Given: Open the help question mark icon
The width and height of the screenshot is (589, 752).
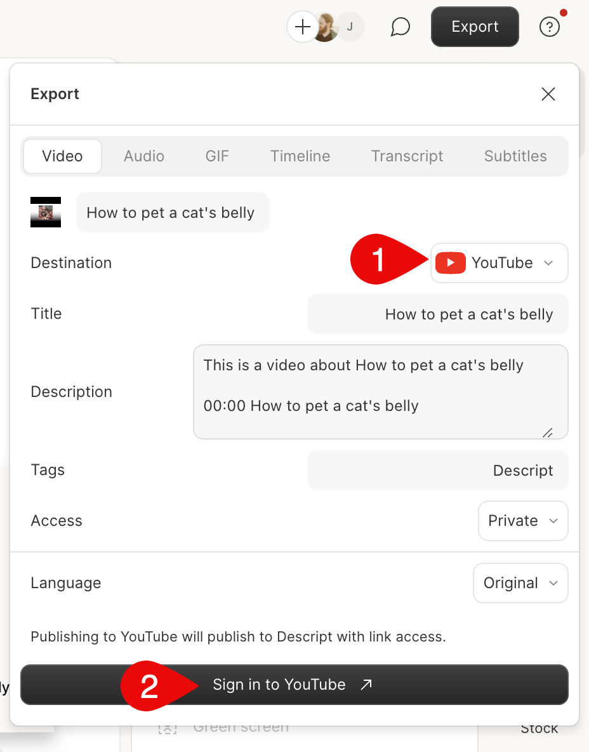Looking at the screenshot, I should tap(549, 27).
